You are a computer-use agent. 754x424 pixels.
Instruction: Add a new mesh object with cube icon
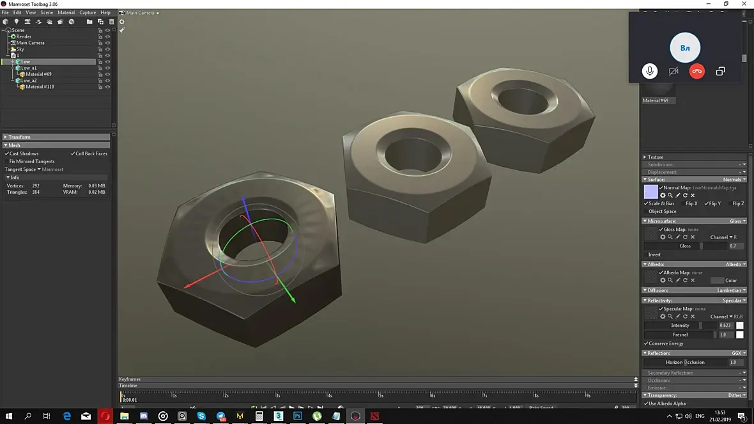[5, 22]
